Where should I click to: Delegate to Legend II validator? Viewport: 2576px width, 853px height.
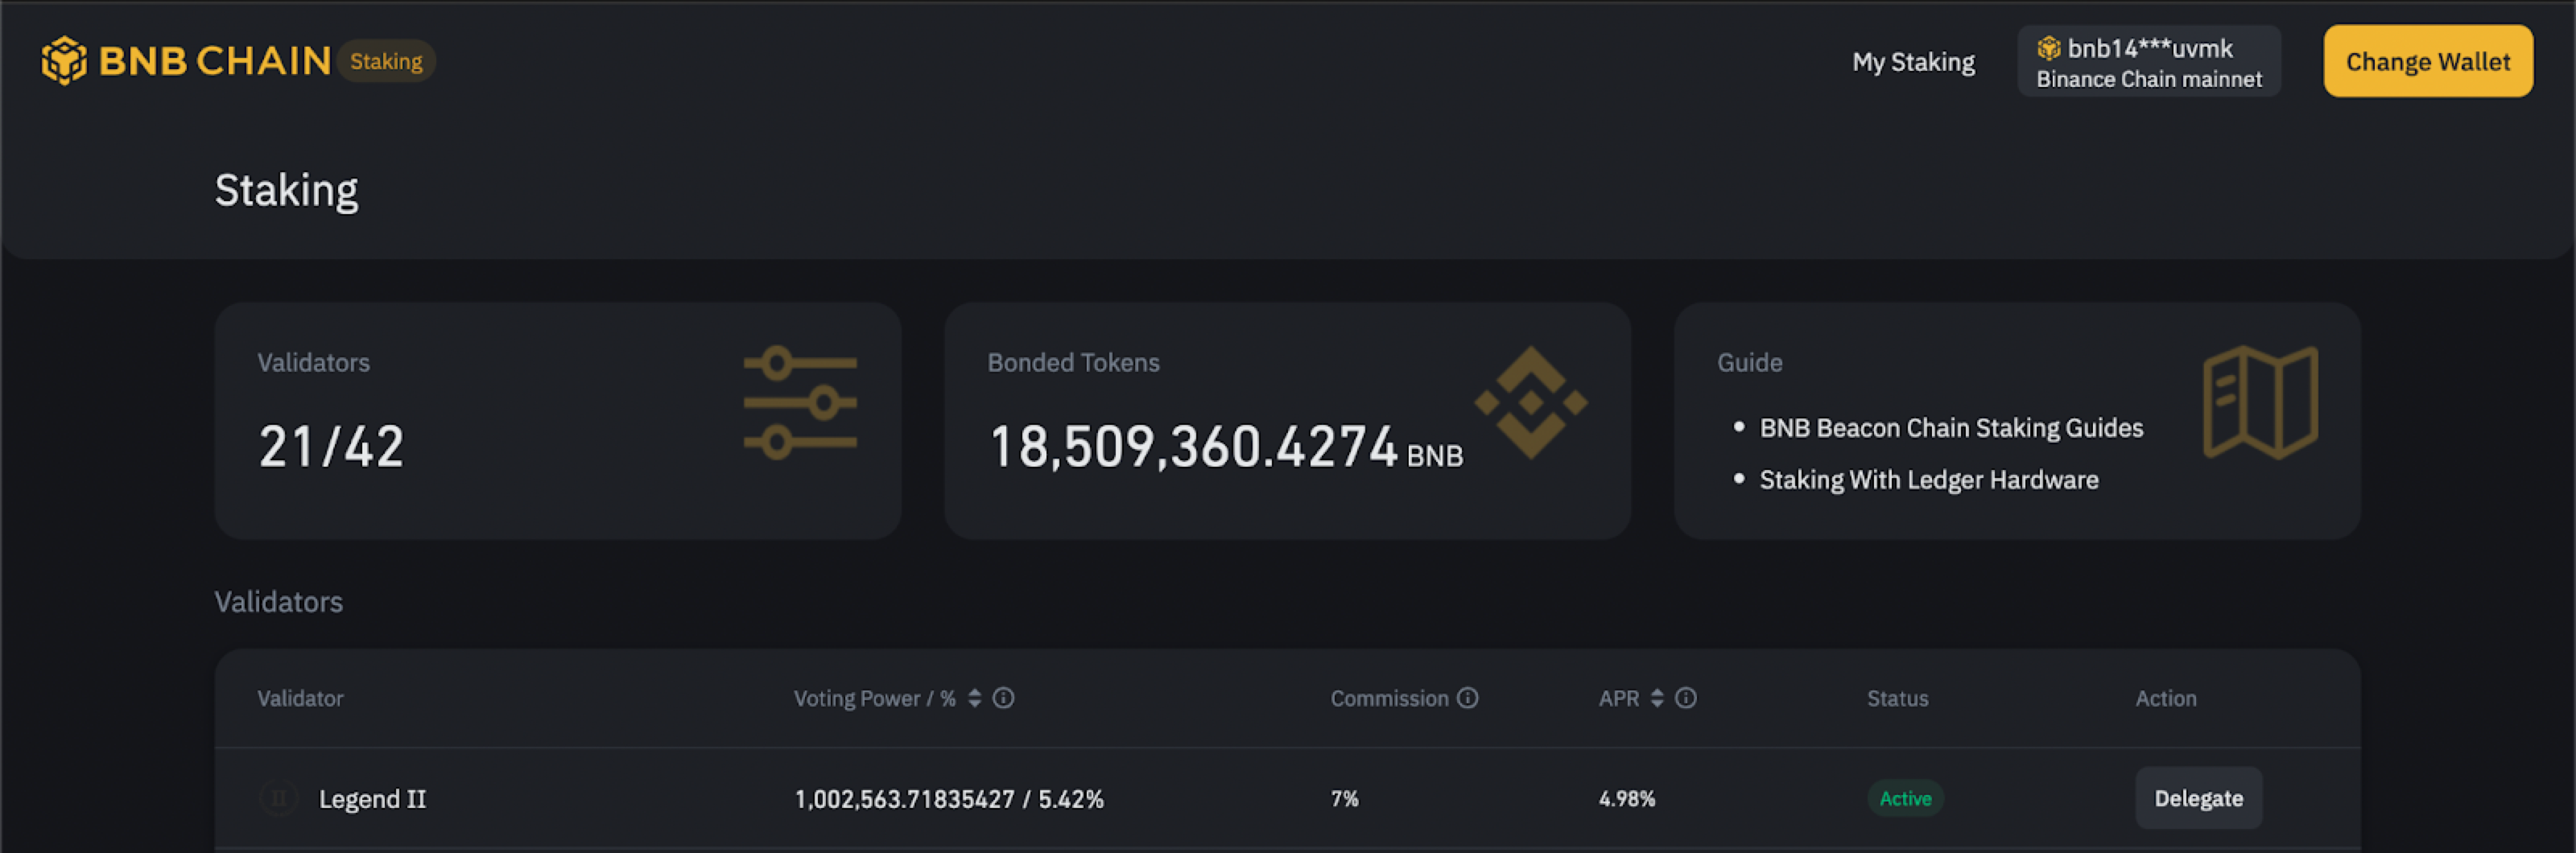click(x=2198, y=798)
